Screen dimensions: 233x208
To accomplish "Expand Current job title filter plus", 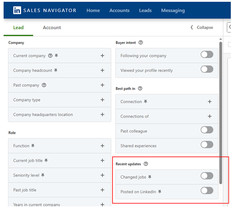I will click(102, 160).
